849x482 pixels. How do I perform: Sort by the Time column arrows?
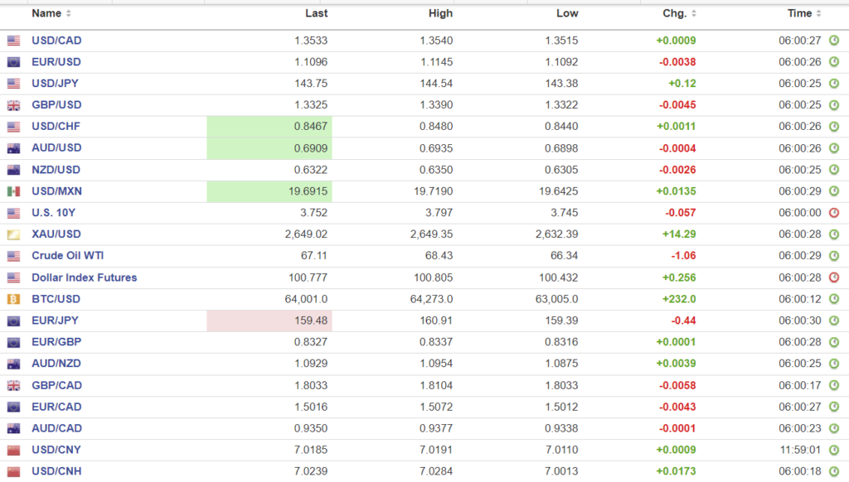(x=819, y=14)
